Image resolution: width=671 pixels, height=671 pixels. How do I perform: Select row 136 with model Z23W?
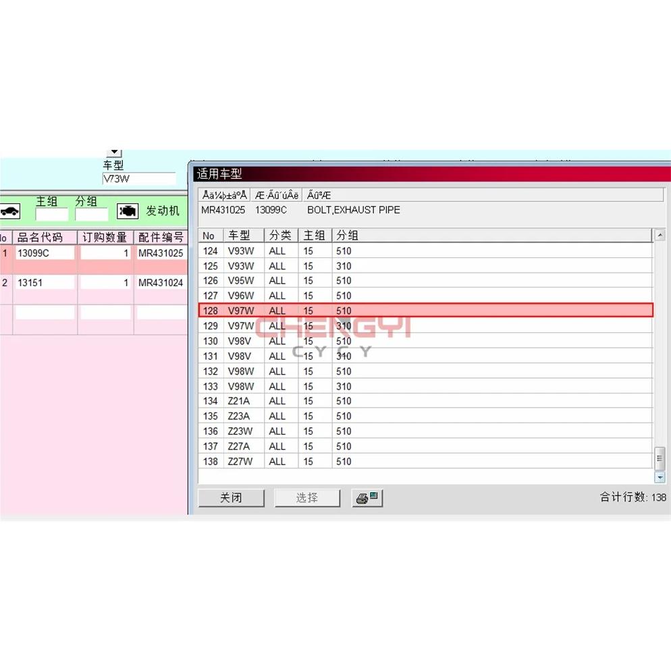point(426,431)
